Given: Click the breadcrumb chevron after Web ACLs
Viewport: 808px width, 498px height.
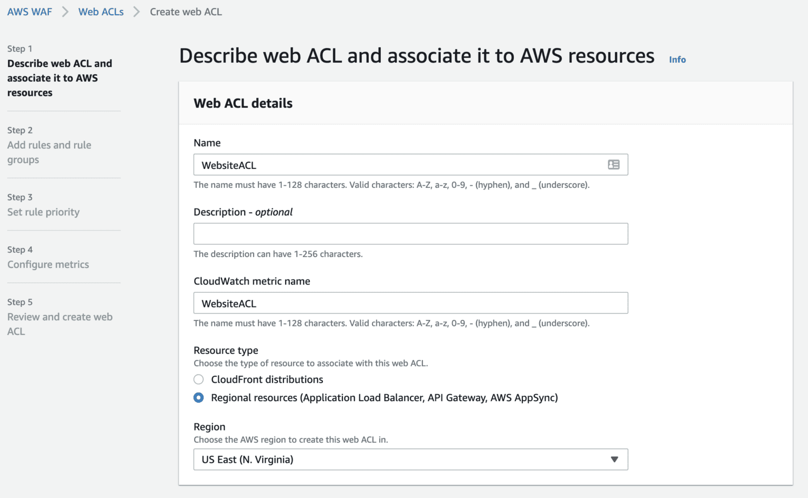Looking at the screenshot, I should coord(136,11).
